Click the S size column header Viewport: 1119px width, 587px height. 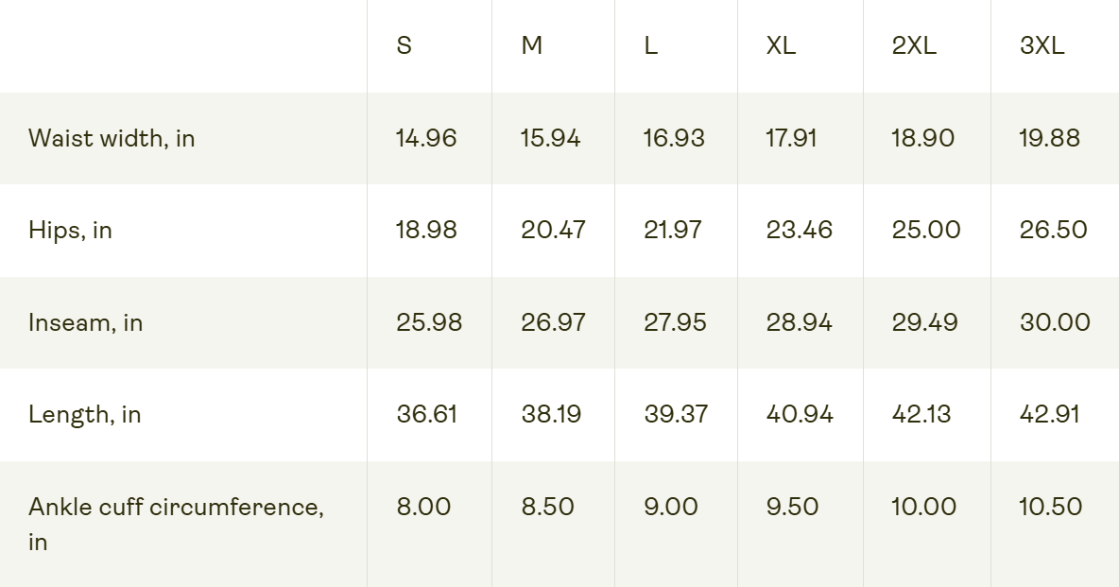click(405, 45)
